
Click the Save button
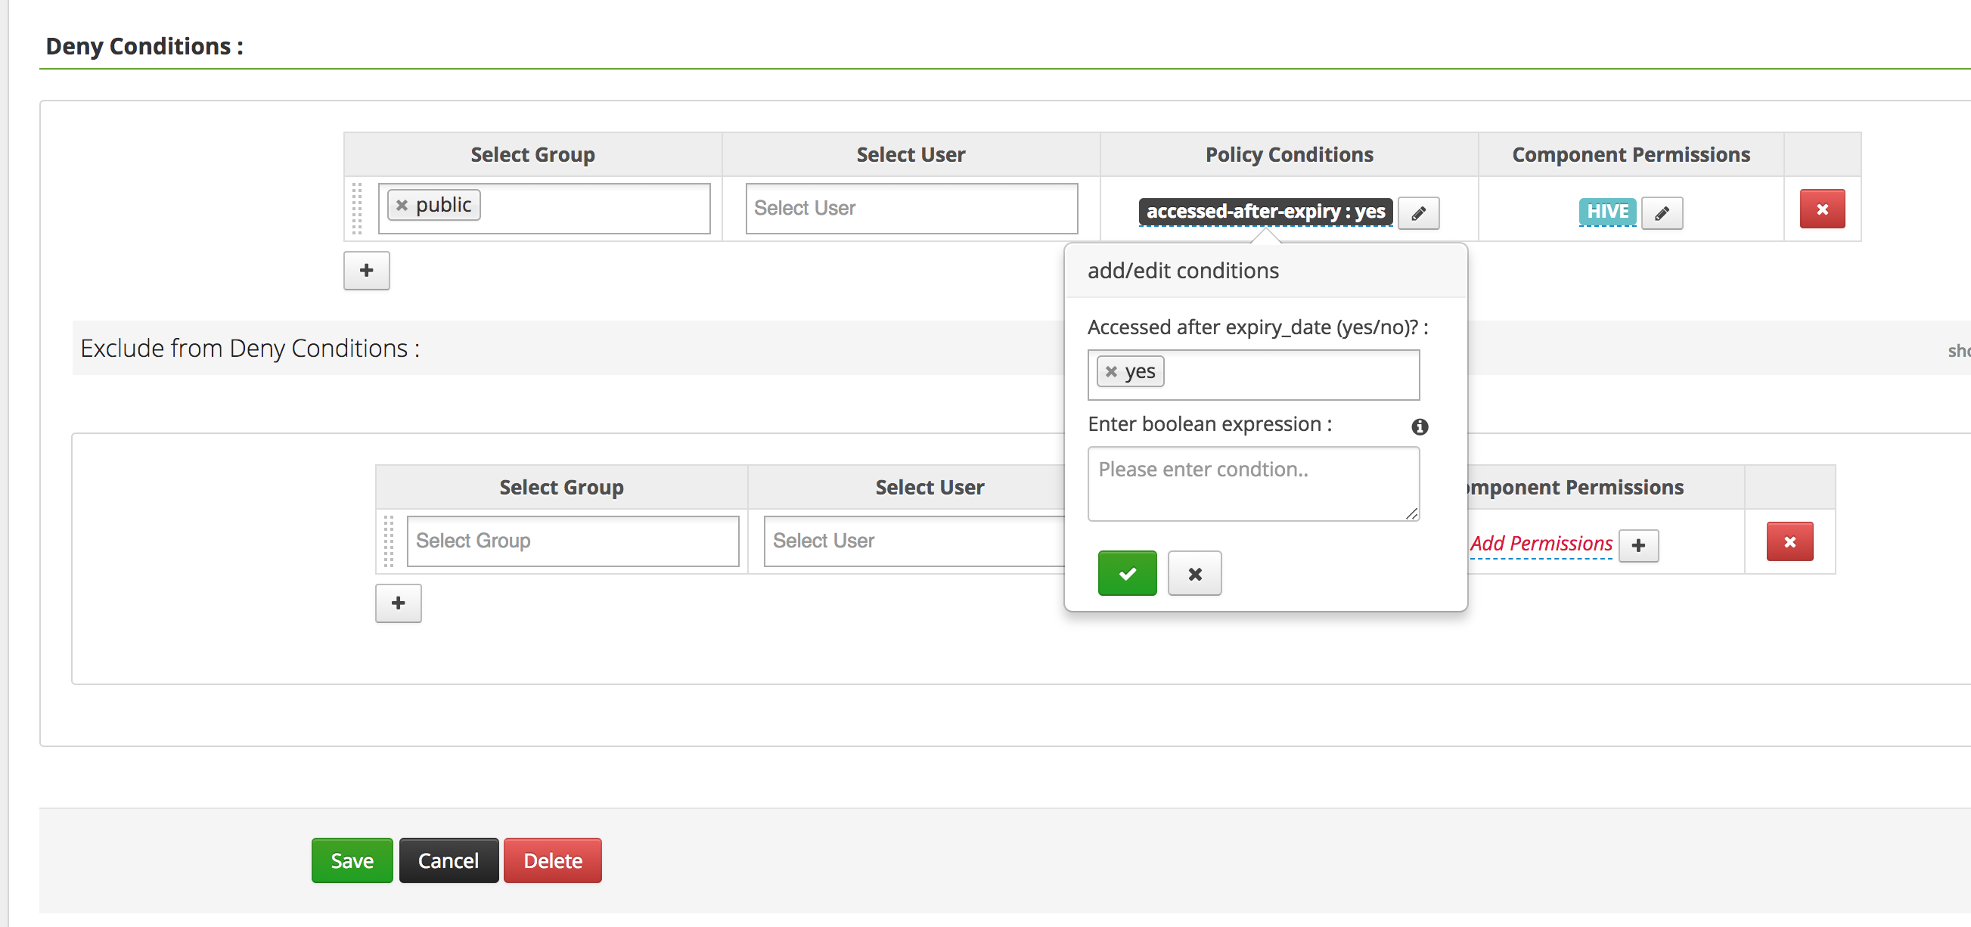352,860
